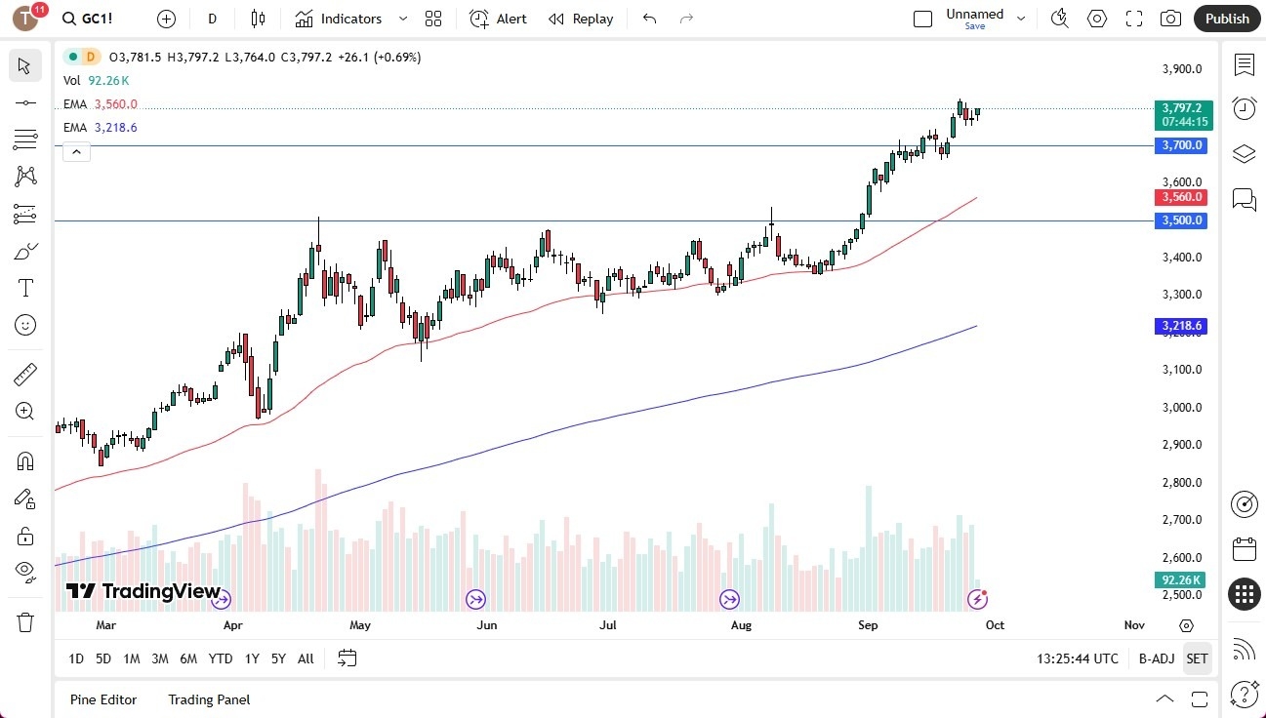Expand the Unnamed layout dropdown
Screen dimensions: 1266x718
click(1021, 17)
